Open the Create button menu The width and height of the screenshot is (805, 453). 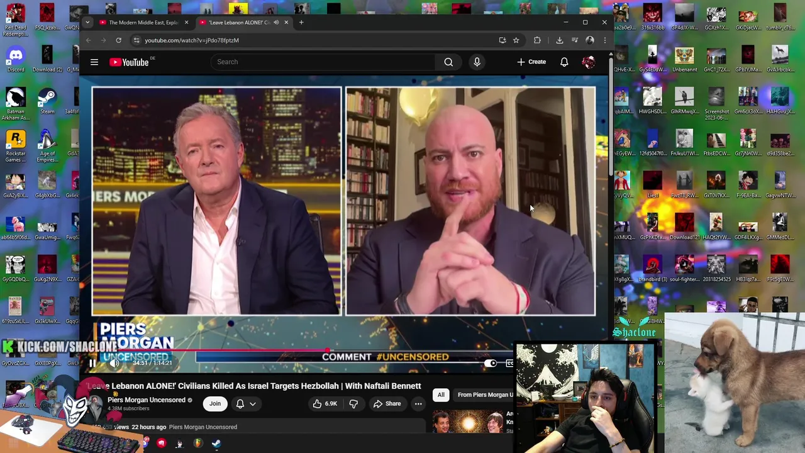click(531, 62)
